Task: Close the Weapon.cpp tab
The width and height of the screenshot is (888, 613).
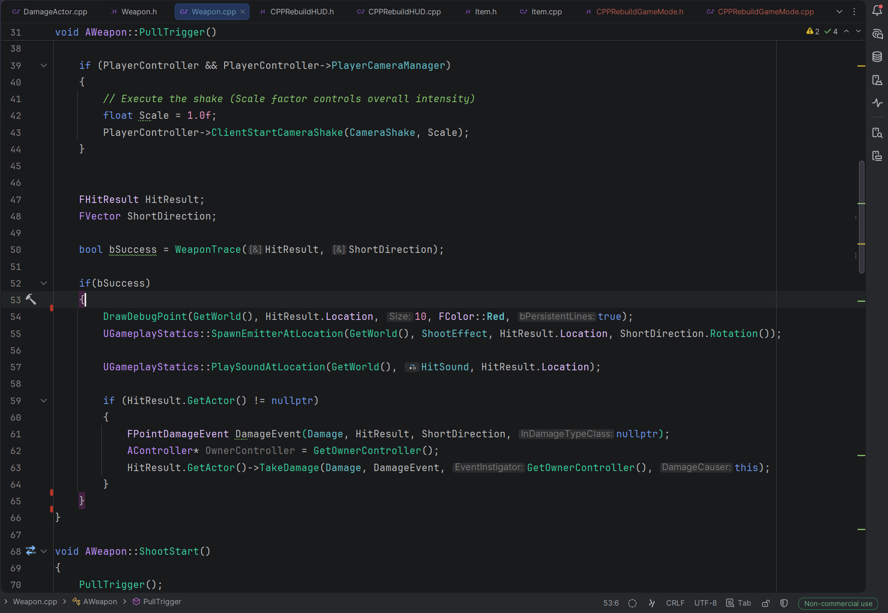Action: point(243,12)
